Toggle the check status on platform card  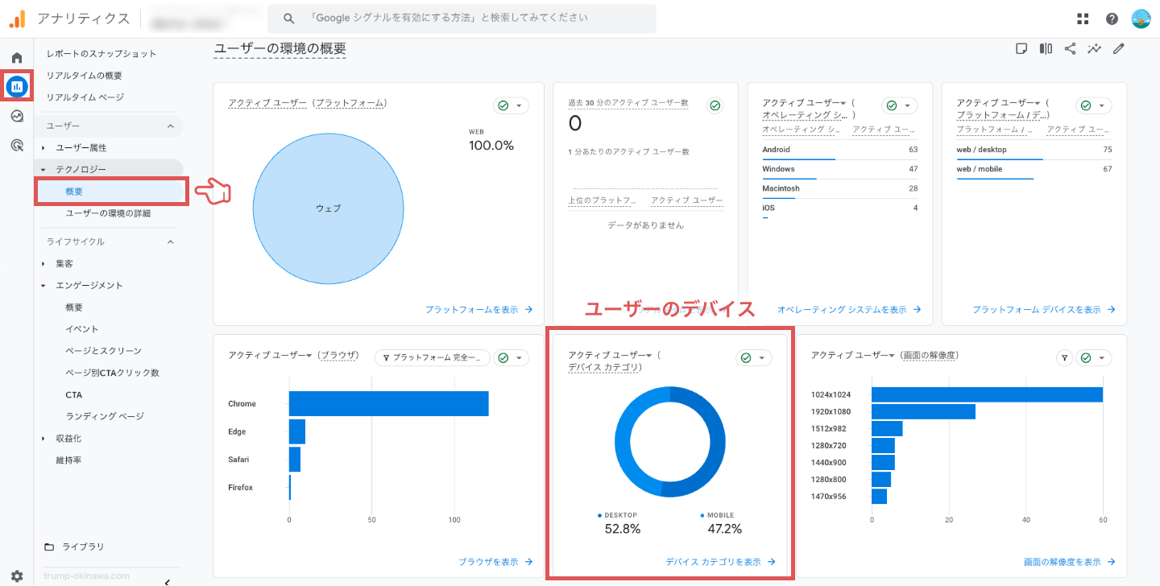click(511, 105)
